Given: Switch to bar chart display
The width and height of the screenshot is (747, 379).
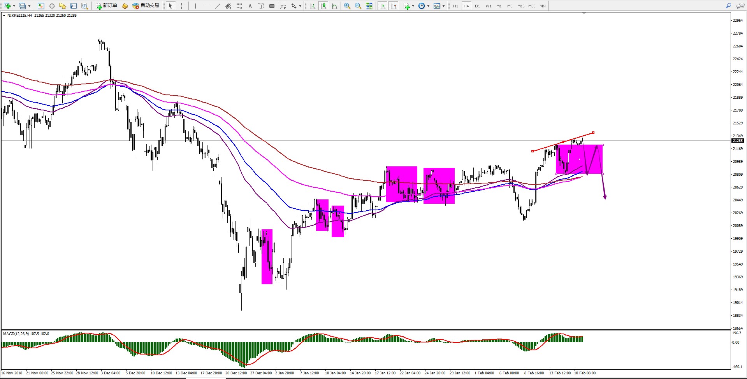Looking at the screenshot, I should [x=312, y=6].
